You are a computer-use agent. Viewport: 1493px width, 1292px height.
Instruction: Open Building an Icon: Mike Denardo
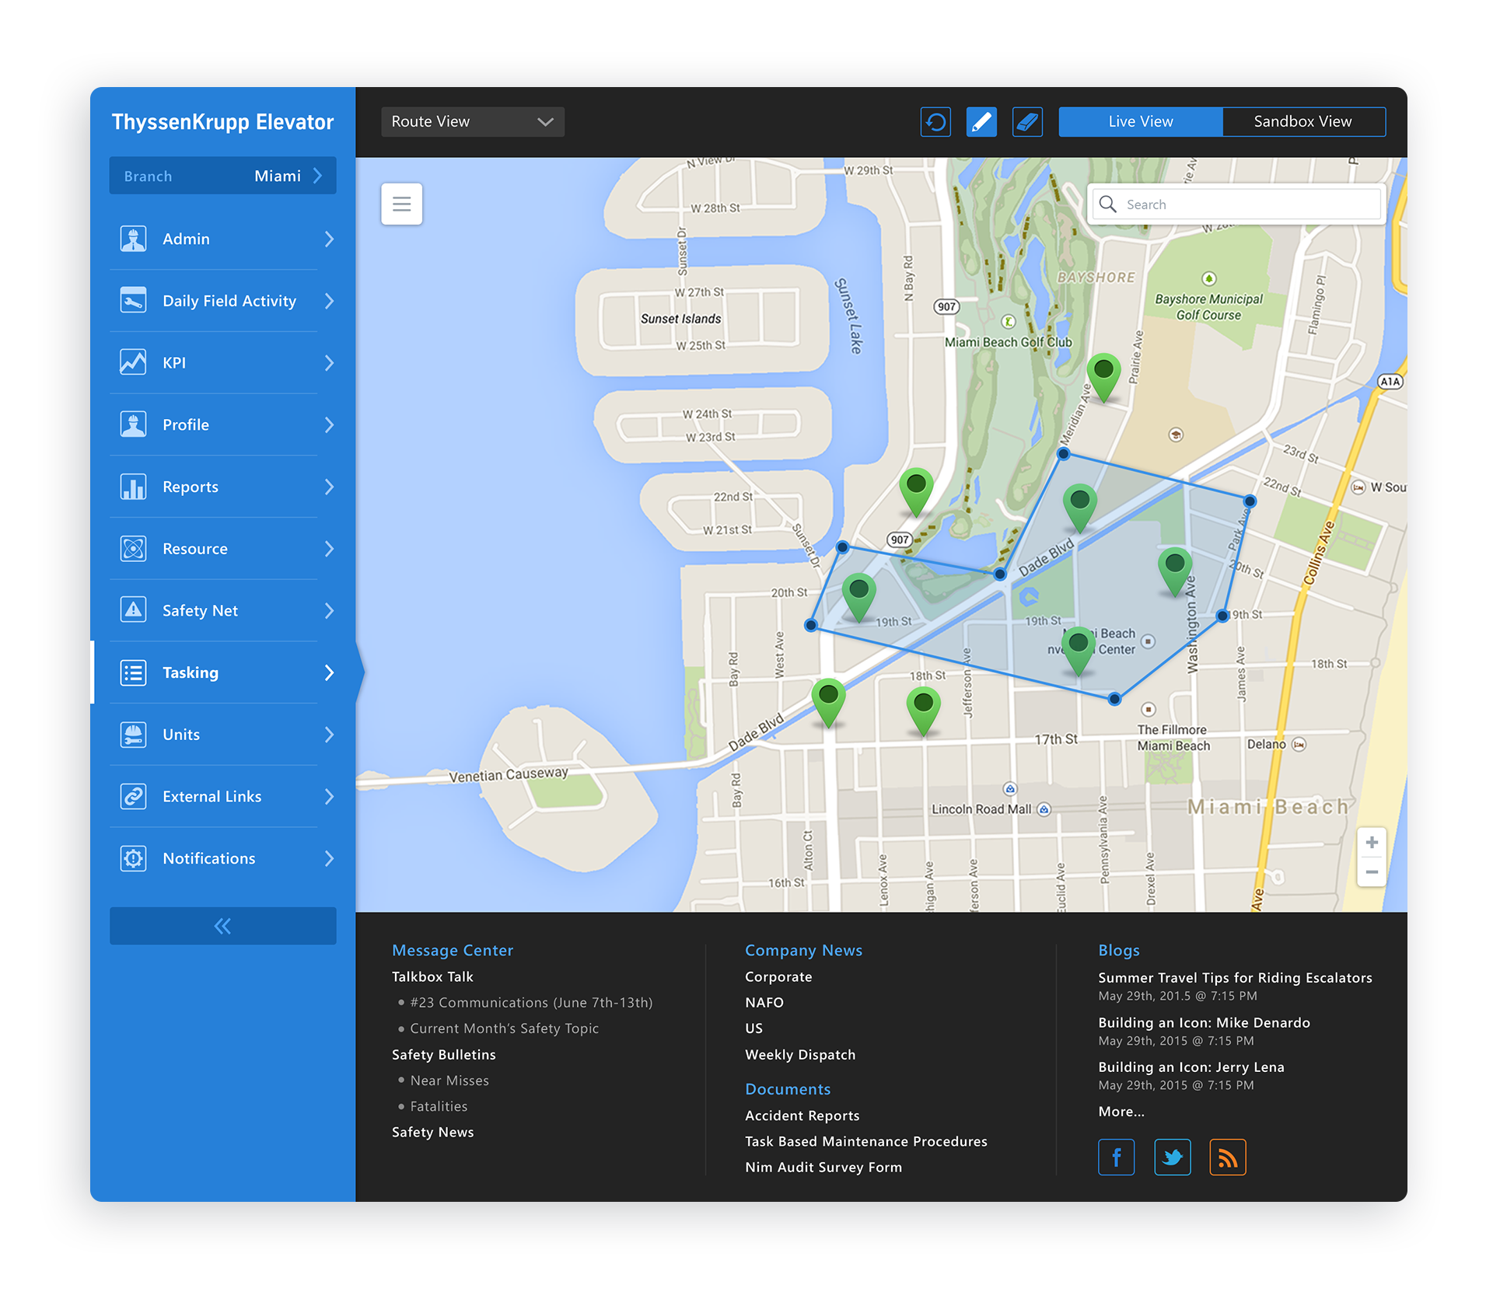1204,1023
